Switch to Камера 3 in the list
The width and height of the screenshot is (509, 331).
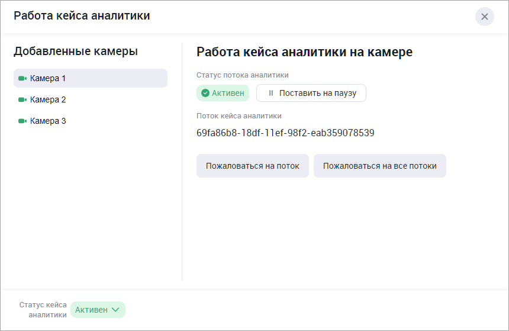(x=49, y=121)
